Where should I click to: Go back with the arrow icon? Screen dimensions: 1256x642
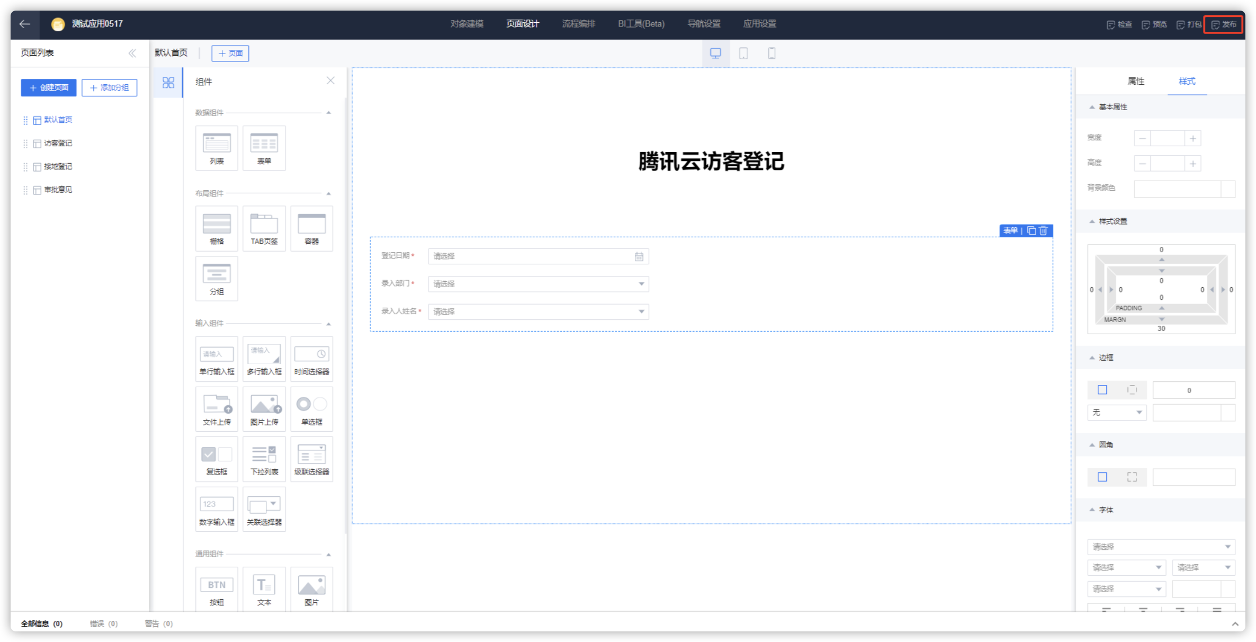(x=24, y=24)
